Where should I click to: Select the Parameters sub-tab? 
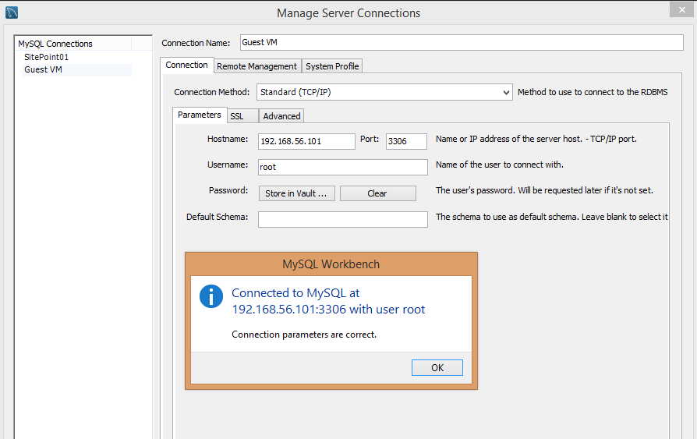coord(200,115)
